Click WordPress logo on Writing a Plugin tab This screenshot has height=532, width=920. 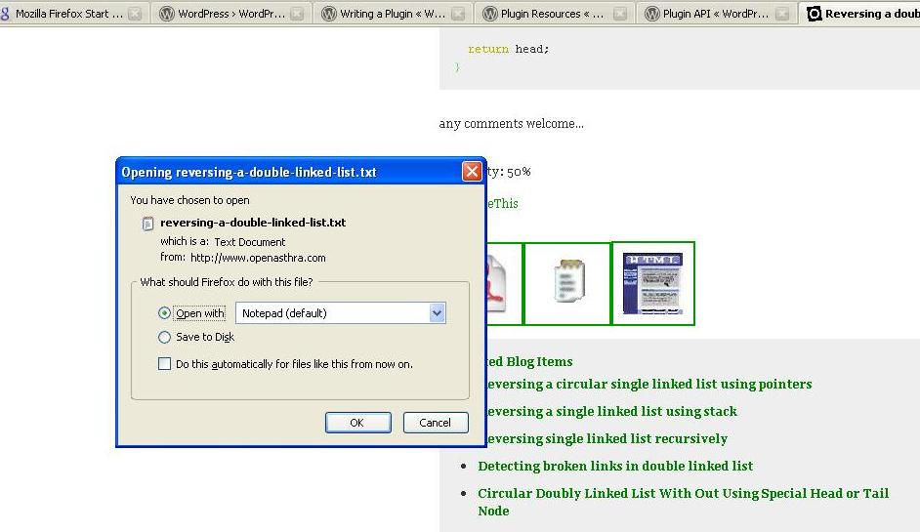coord(329,14)
